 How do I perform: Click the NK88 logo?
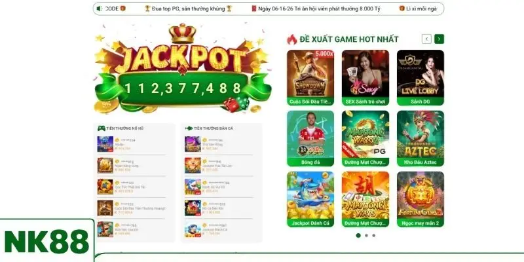[x=47, y=241]
